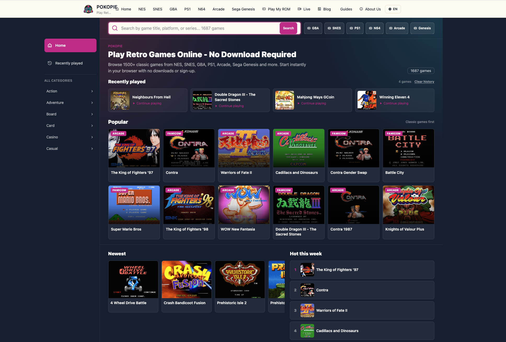Open Winning Eleven 4 recent game icon

click(x=367, y=100)
